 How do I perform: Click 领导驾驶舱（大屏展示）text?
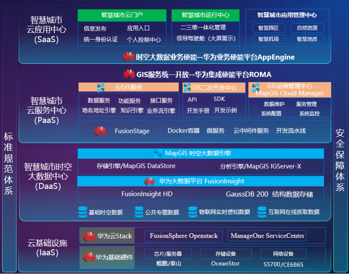[206, 38]
